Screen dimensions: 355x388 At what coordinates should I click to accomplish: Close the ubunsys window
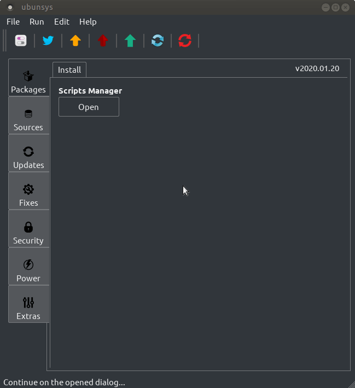click(x=345, y=8)
